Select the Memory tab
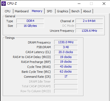The height and width of the screenshot is (101, 110). pos(37,11)
